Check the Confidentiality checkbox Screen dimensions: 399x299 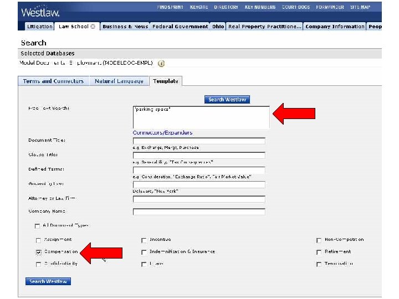point(38,265)
